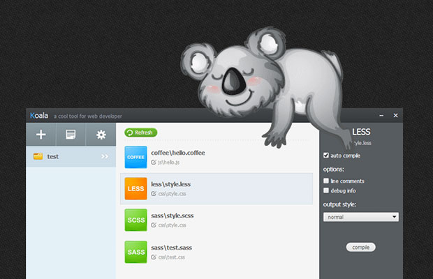Click the blue COFFEE file type icon
The image size is (433, 279).
pyautogui.click(x=136, y=157)
